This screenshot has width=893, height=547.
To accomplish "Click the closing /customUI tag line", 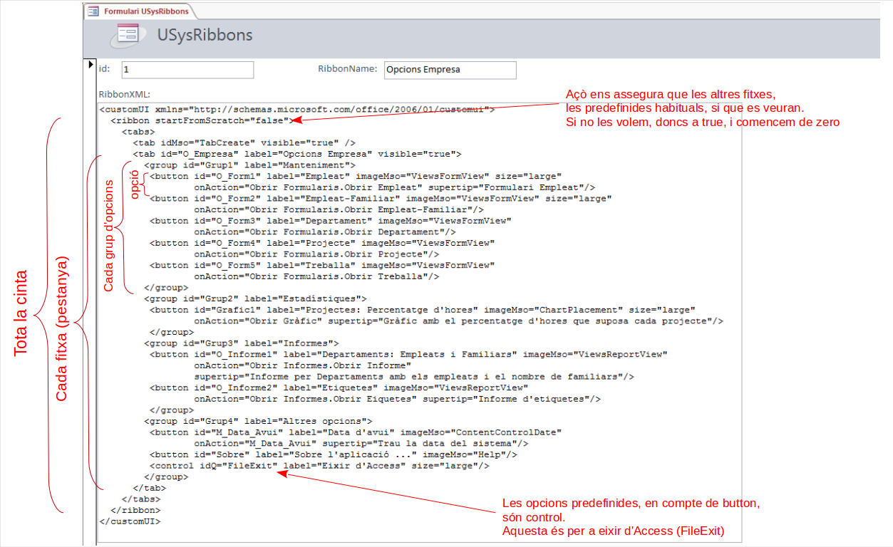I will (x=130, y=521).
